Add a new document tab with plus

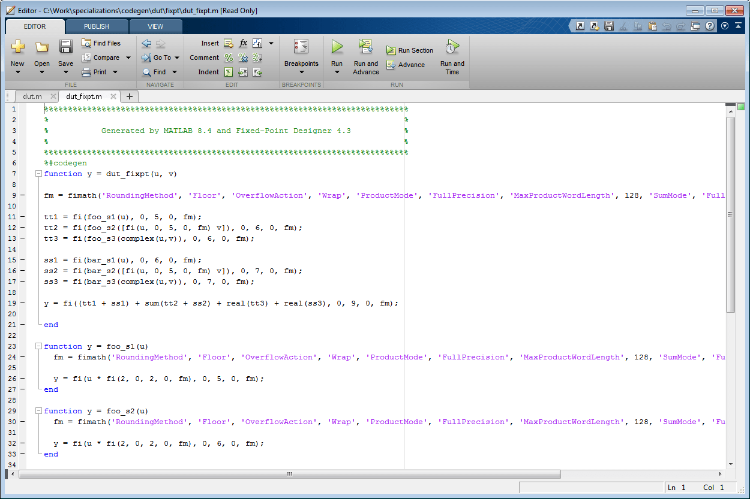click(129, 96)
